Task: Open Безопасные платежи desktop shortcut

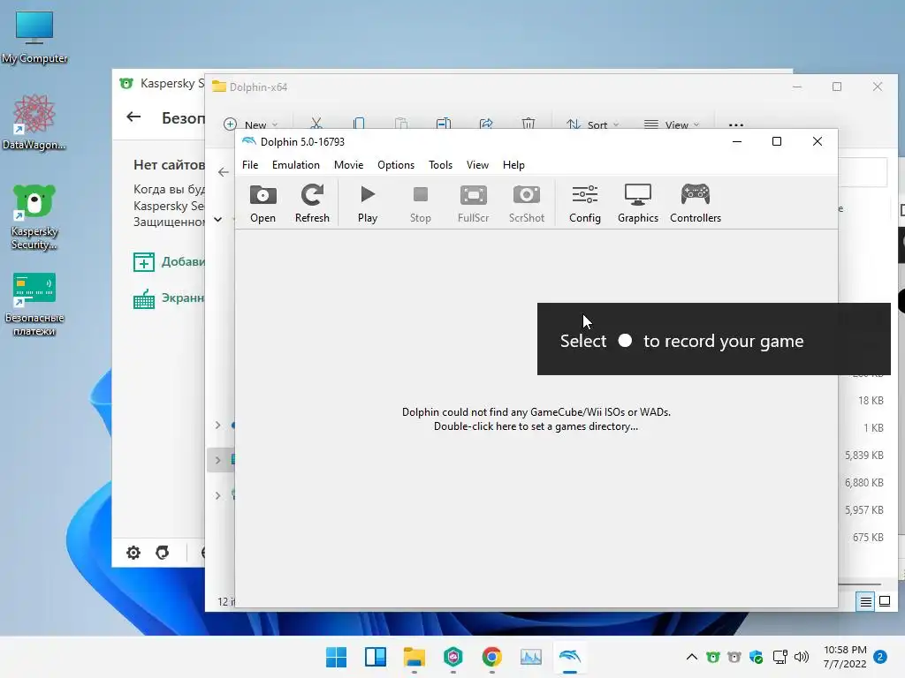Action: click(34, 304)
